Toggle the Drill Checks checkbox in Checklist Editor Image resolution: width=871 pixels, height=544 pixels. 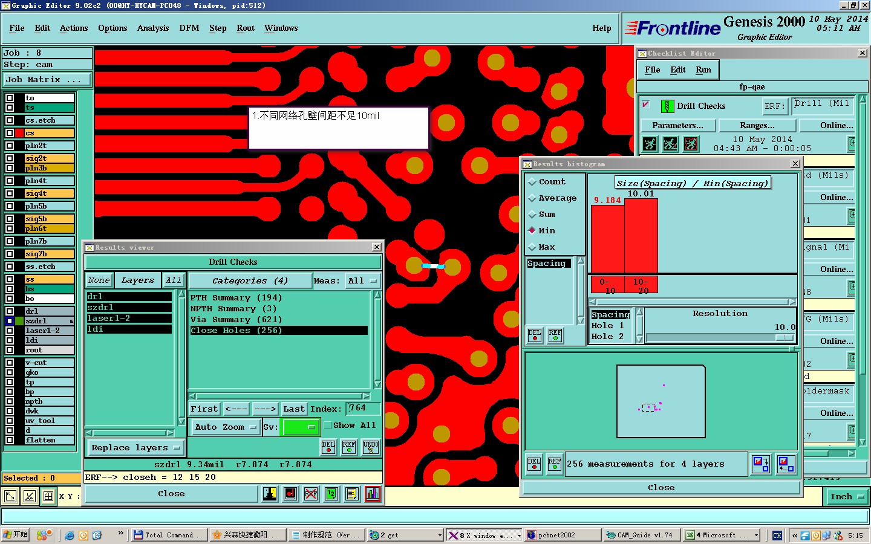coord(645,105)
